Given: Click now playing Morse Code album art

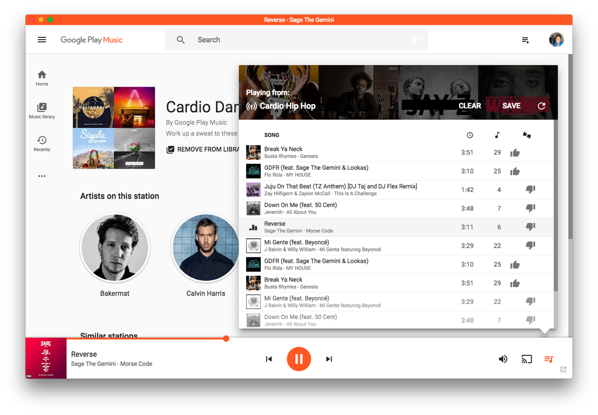Looking at the screenshot, I should 46,358.
